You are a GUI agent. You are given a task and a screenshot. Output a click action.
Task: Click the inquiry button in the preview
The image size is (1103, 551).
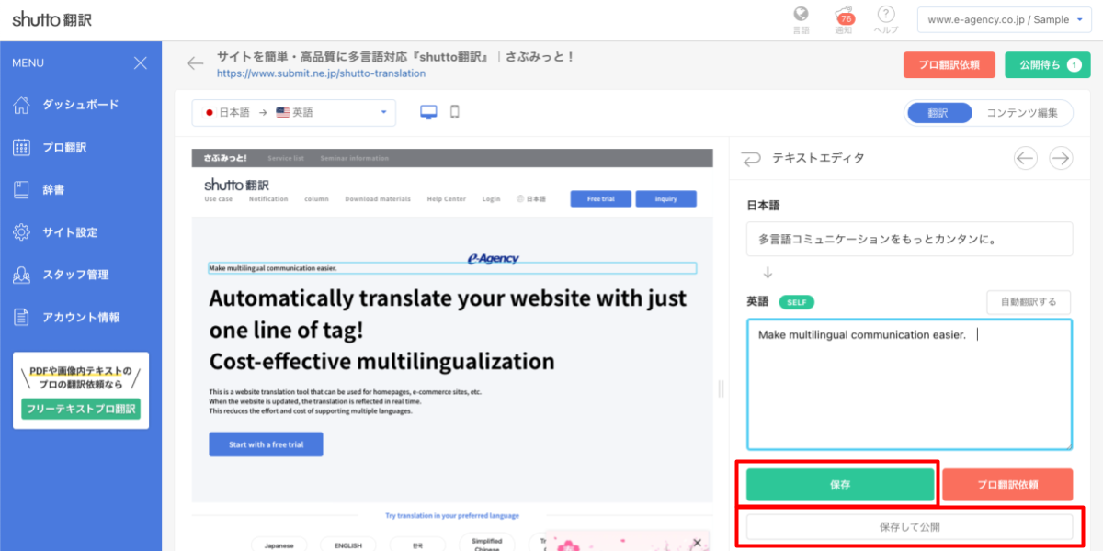pos(666,198)
